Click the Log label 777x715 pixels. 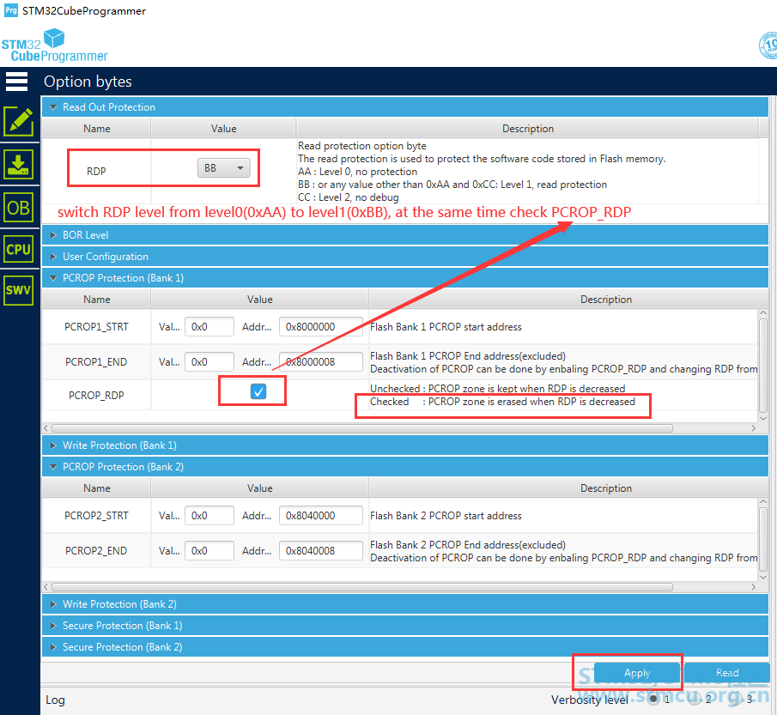coord(55,700)
